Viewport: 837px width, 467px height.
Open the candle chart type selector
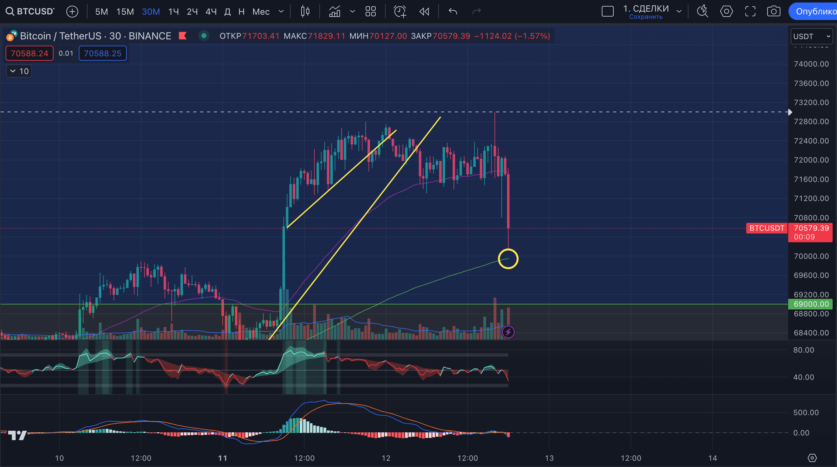335,11
